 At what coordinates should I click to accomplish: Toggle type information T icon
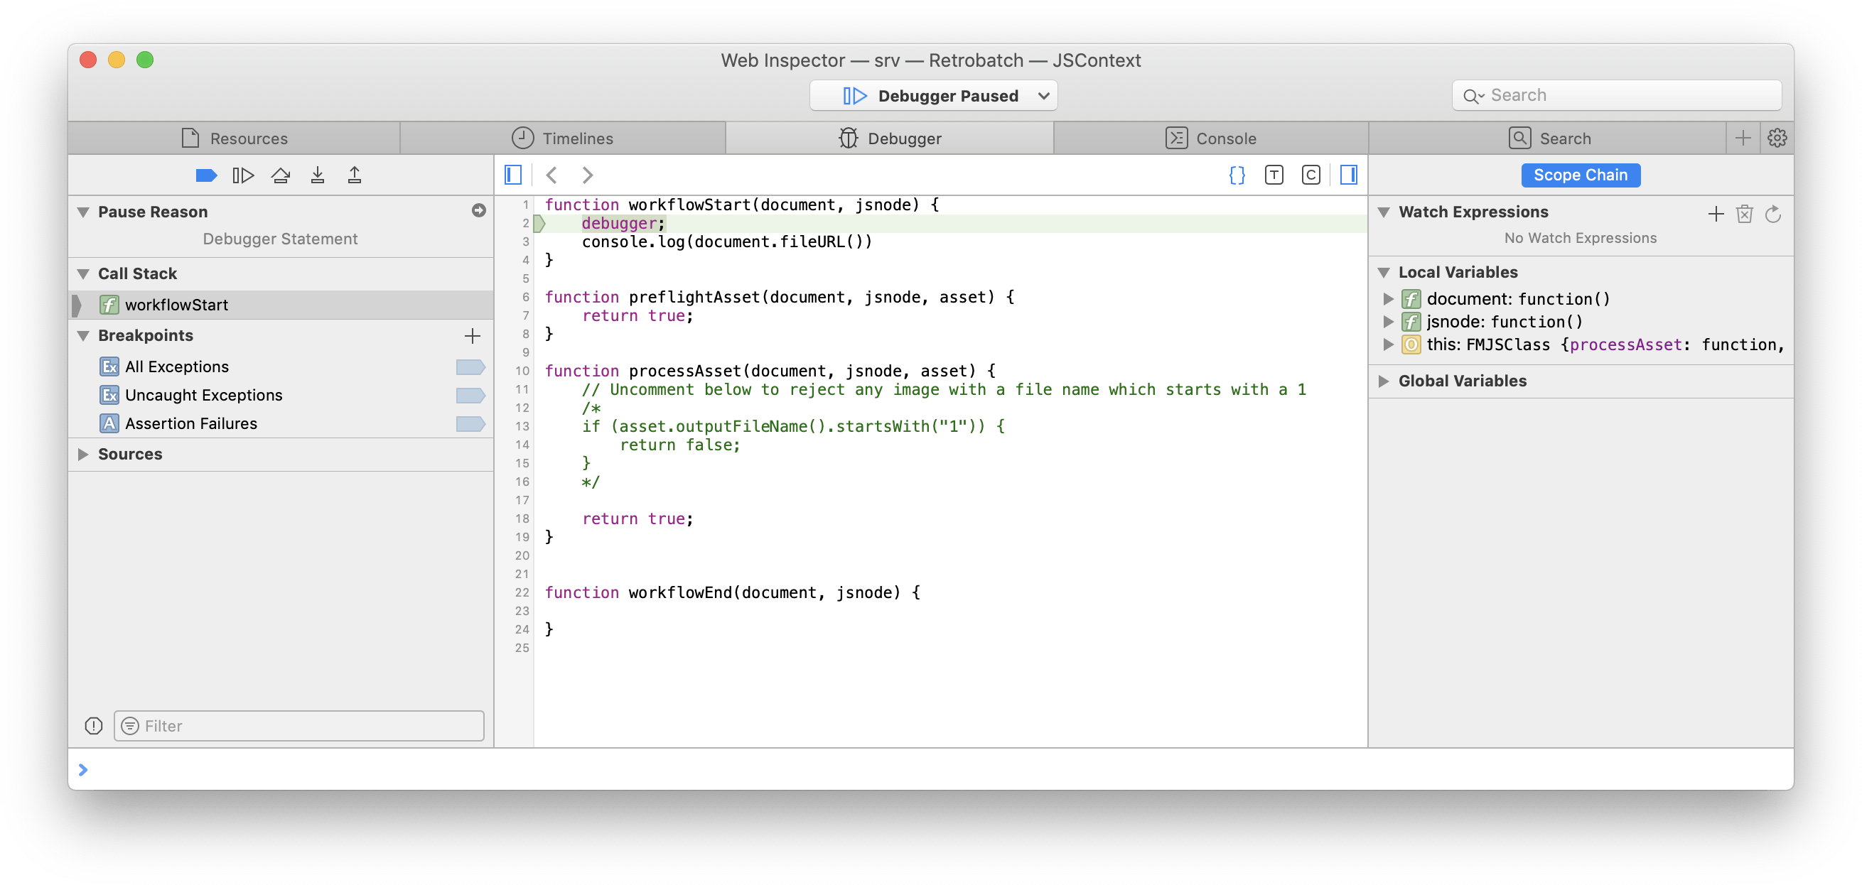pos(1274,175)
